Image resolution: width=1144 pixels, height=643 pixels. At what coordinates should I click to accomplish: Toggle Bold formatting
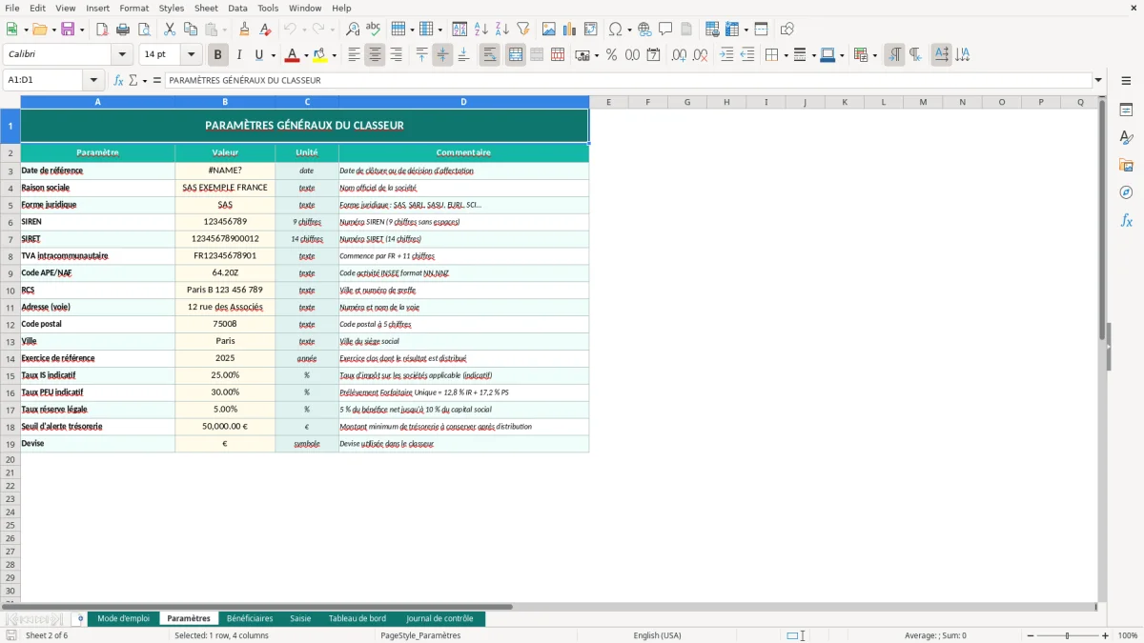[218, 55]
